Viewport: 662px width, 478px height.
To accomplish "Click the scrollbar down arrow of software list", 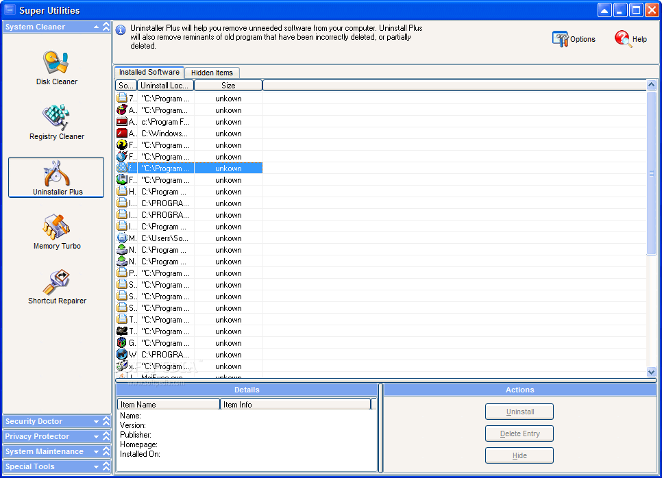I will [x=652, y=372].
